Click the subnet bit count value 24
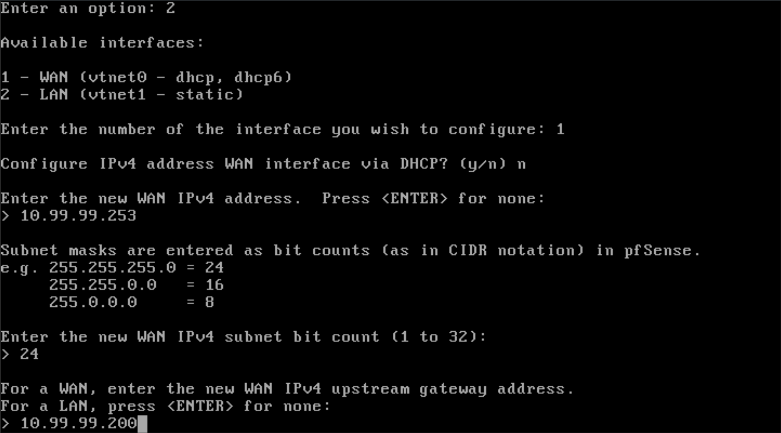Viewport: 781px width, 433px height. [29, 354]
